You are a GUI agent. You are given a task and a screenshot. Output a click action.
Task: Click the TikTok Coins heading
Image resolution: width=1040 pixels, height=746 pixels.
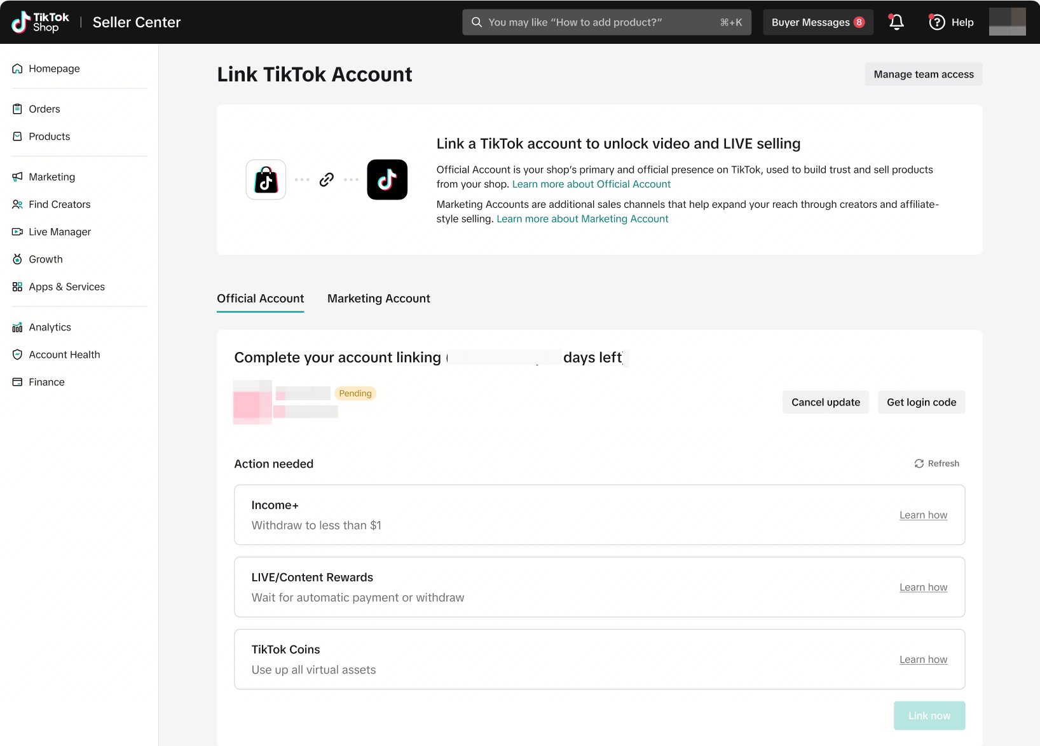[x=285, y=649]
